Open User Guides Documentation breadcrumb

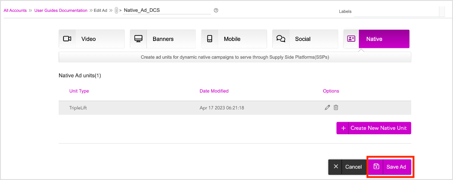point(61,10)
